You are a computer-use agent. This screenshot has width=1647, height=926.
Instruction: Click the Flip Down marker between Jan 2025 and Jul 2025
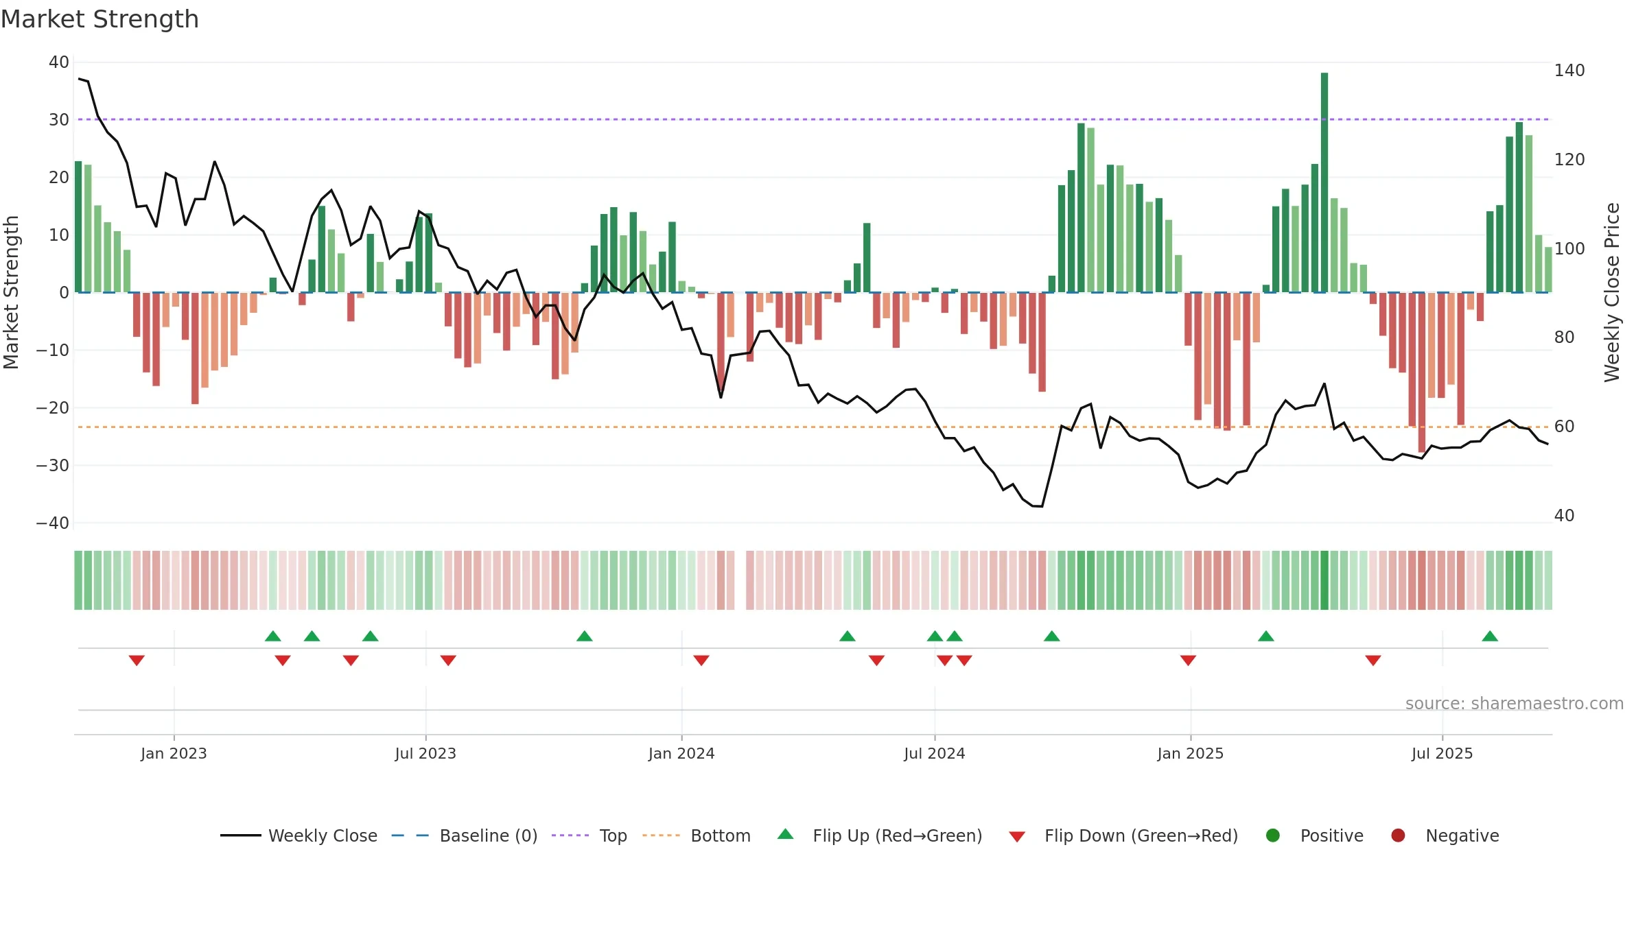click(1373, 661)
